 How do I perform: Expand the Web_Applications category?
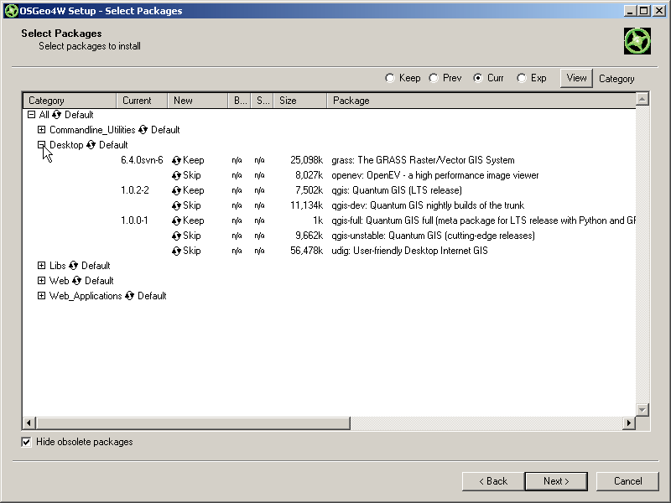(41, 296)
